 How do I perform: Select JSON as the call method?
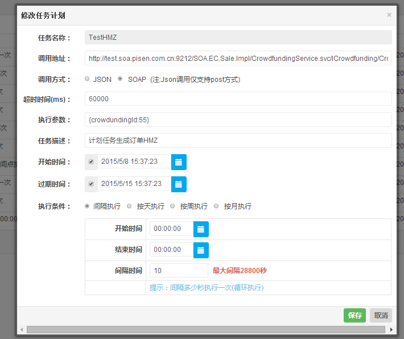87,79
